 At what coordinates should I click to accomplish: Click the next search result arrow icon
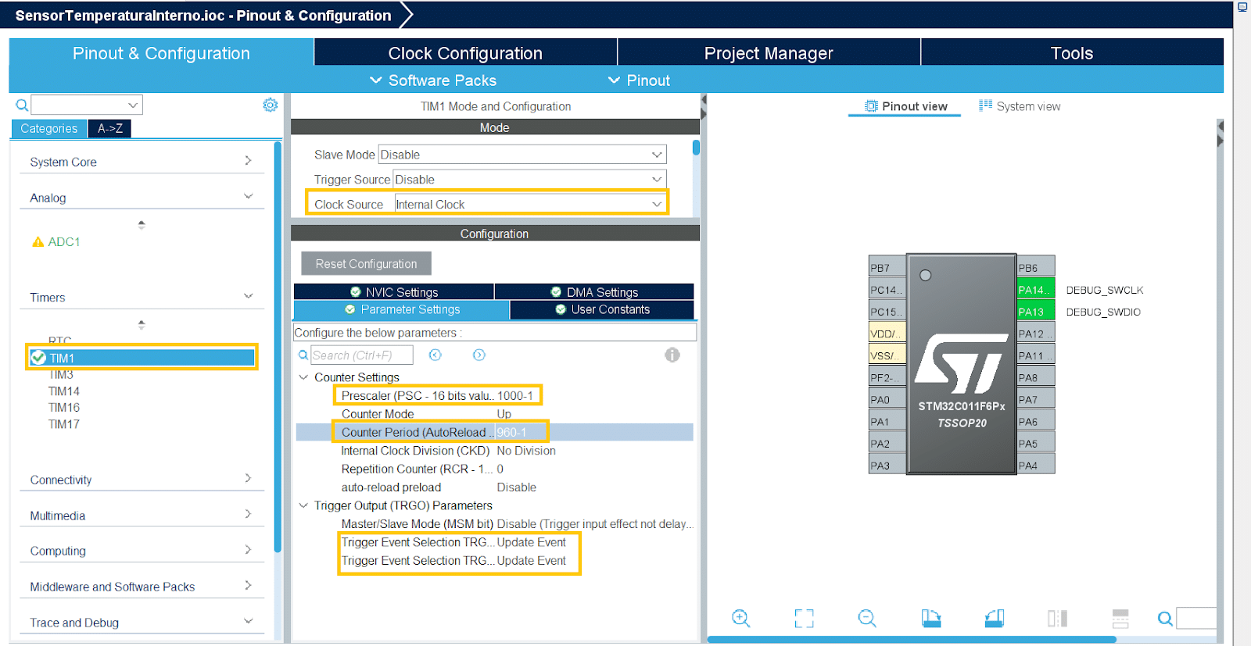[479, 355]
